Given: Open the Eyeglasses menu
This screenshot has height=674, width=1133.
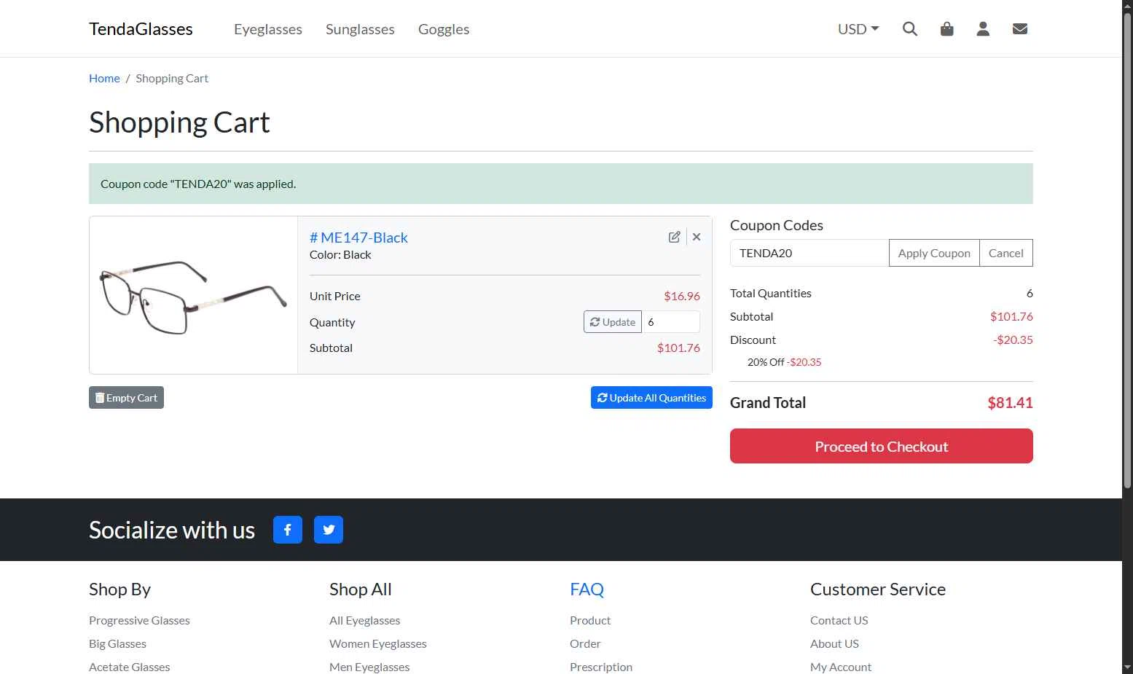Looking at the screenshot, I should (268, 29).
